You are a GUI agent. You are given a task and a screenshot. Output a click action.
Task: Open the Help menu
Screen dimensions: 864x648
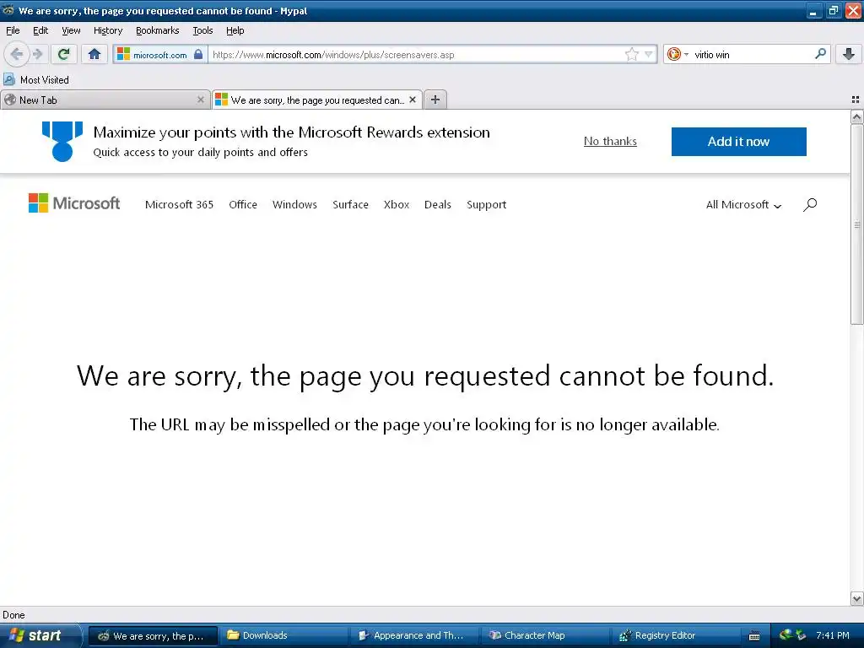(235, 30)
